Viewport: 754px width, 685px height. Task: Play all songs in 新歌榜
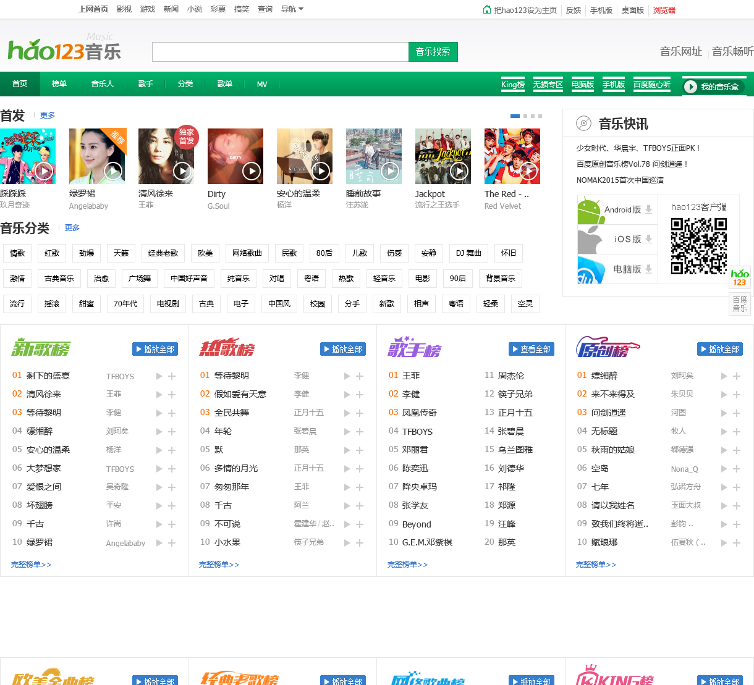pos(155,349)
